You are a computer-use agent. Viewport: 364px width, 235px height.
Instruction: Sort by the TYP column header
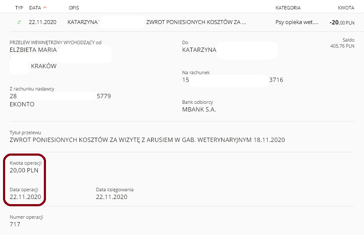point(19,8)
